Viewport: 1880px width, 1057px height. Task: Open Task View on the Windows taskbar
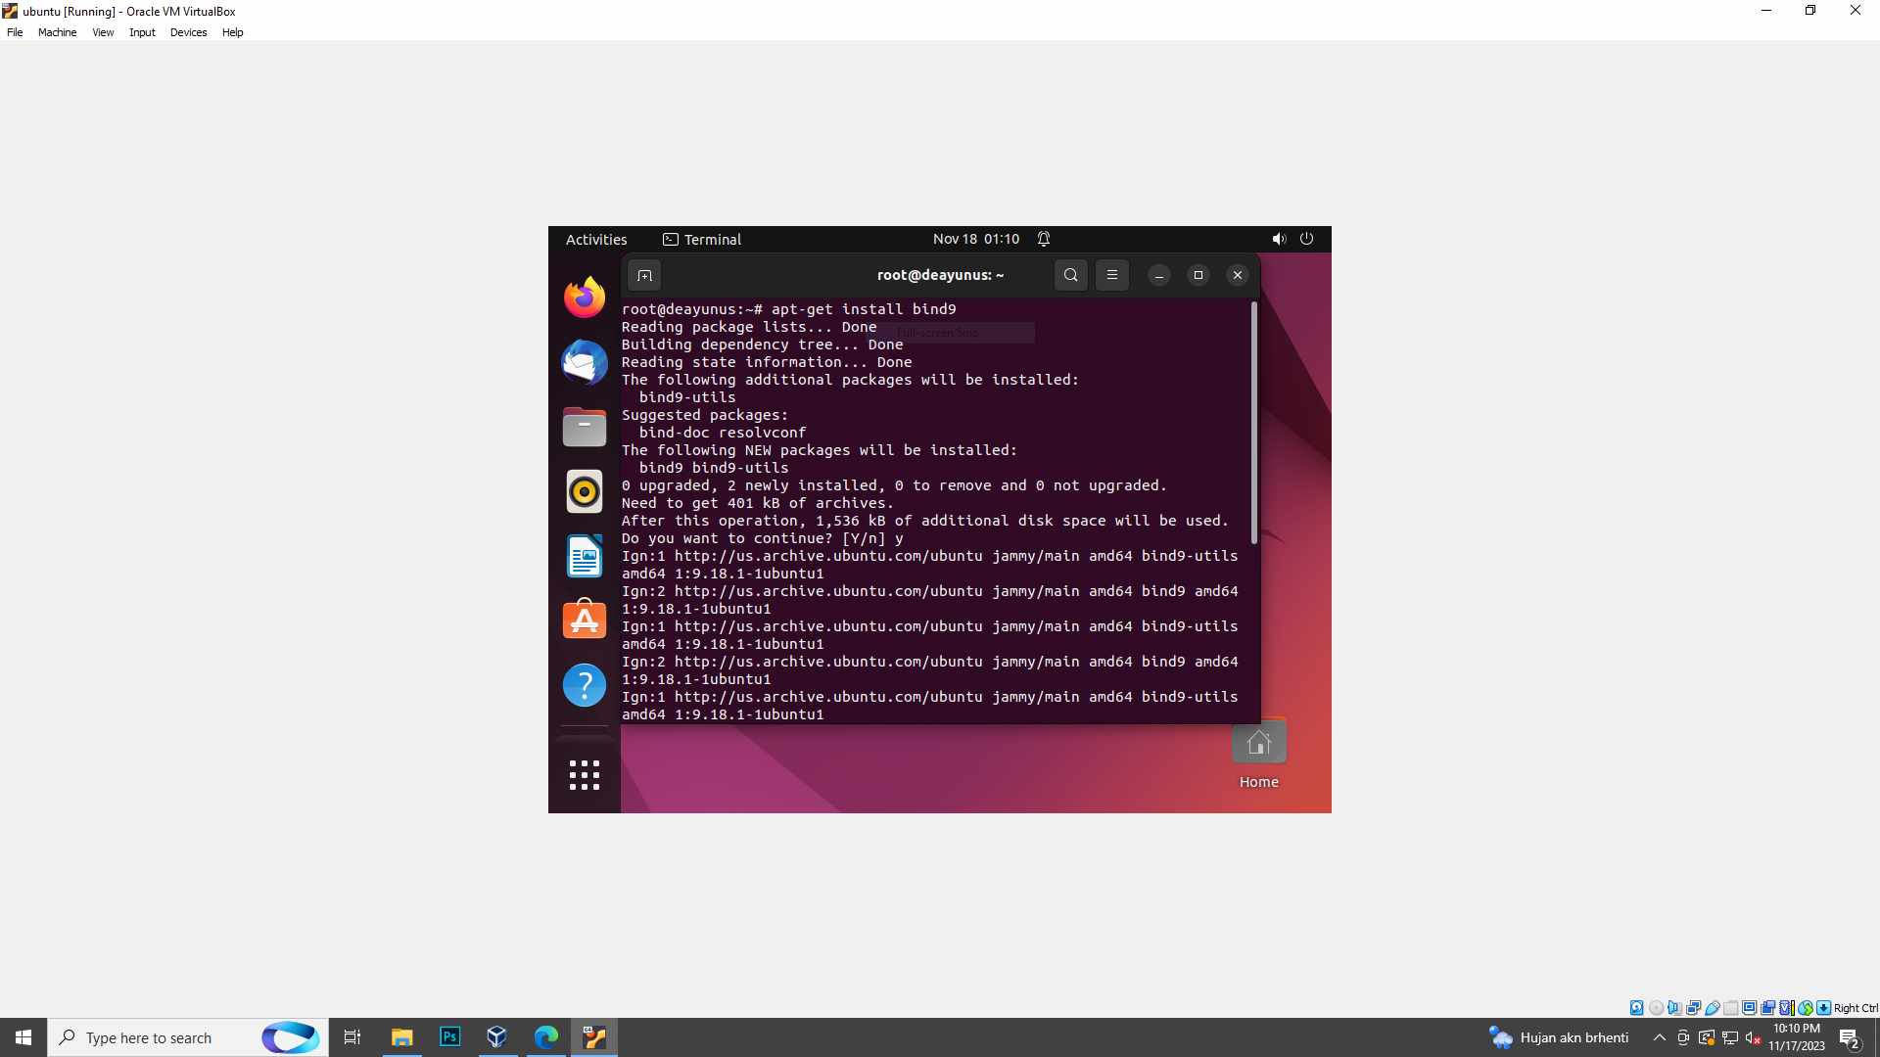coord(352,1037)
